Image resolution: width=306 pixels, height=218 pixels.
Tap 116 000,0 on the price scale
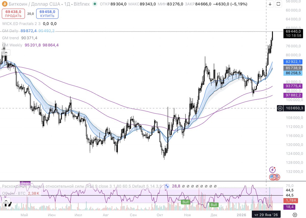(x=294, y=136)
